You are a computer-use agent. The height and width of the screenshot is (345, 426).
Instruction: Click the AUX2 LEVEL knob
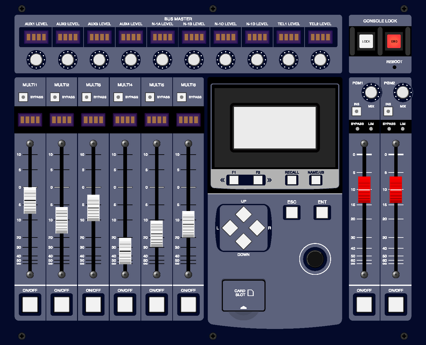point(68,60)
